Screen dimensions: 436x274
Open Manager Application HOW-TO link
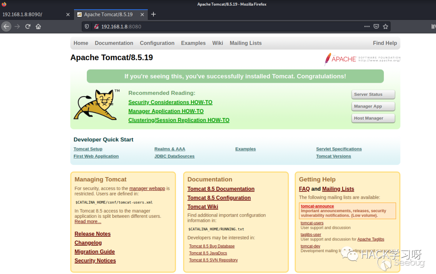(166, 111)
